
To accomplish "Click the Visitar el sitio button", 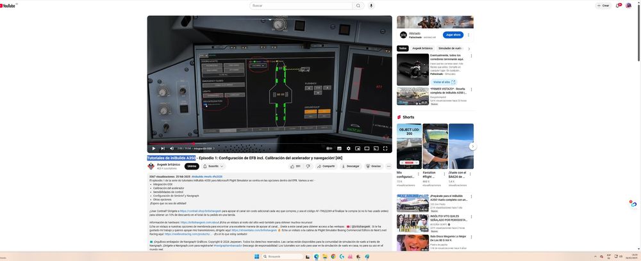I will point(443,82).
